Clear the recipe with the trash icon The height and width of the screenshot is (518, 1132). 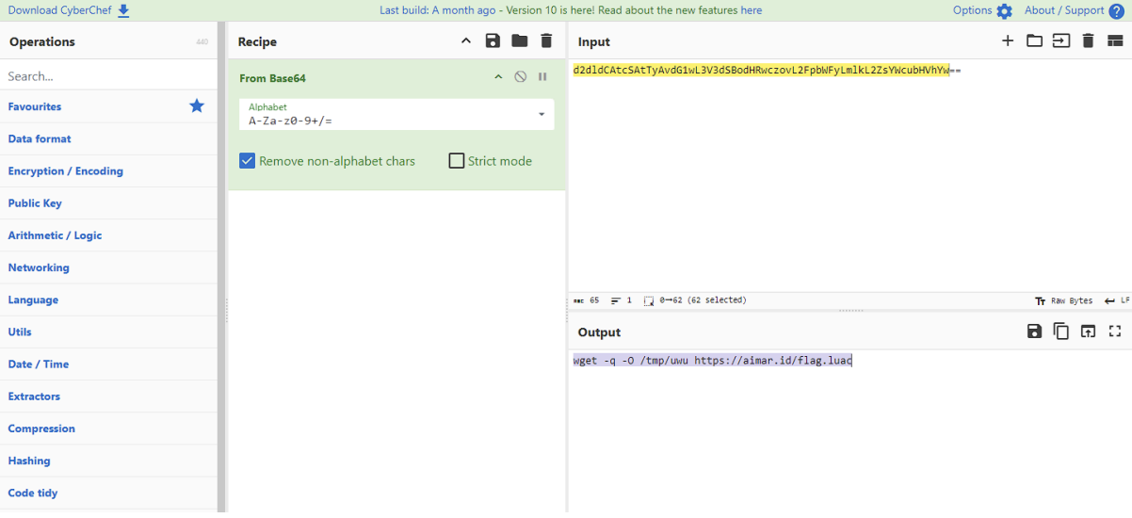tap(546, 40)
